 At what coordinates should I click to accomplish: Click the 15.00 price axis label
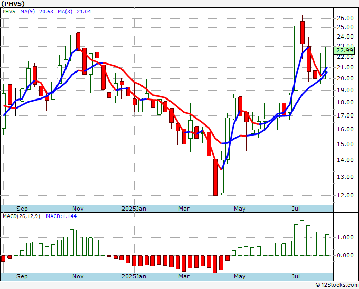(345, 144)
